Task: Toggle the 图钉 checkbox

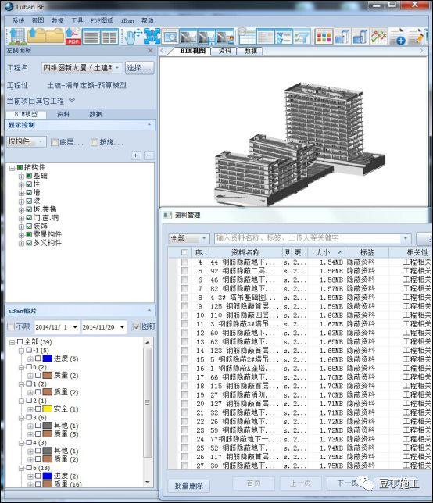Action: [x=137, y=326]
